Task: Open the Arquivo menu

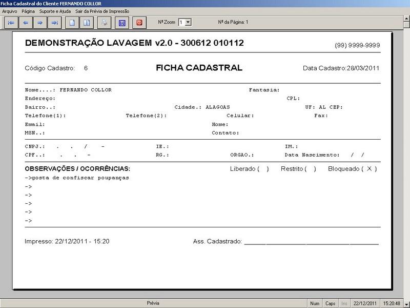Action: pyautogui.click(x=10, y=11)
